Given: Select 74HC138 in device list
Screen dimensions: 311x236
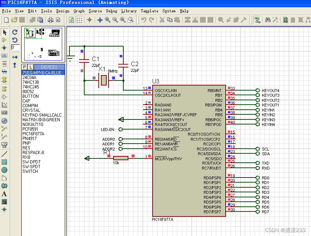Looking at the screenshot, I should pos(43,82).
